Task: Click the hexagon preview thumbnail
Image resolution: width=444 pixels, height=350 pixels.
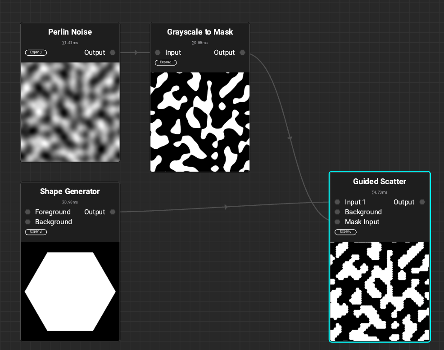Action: [x=70, y=292]
